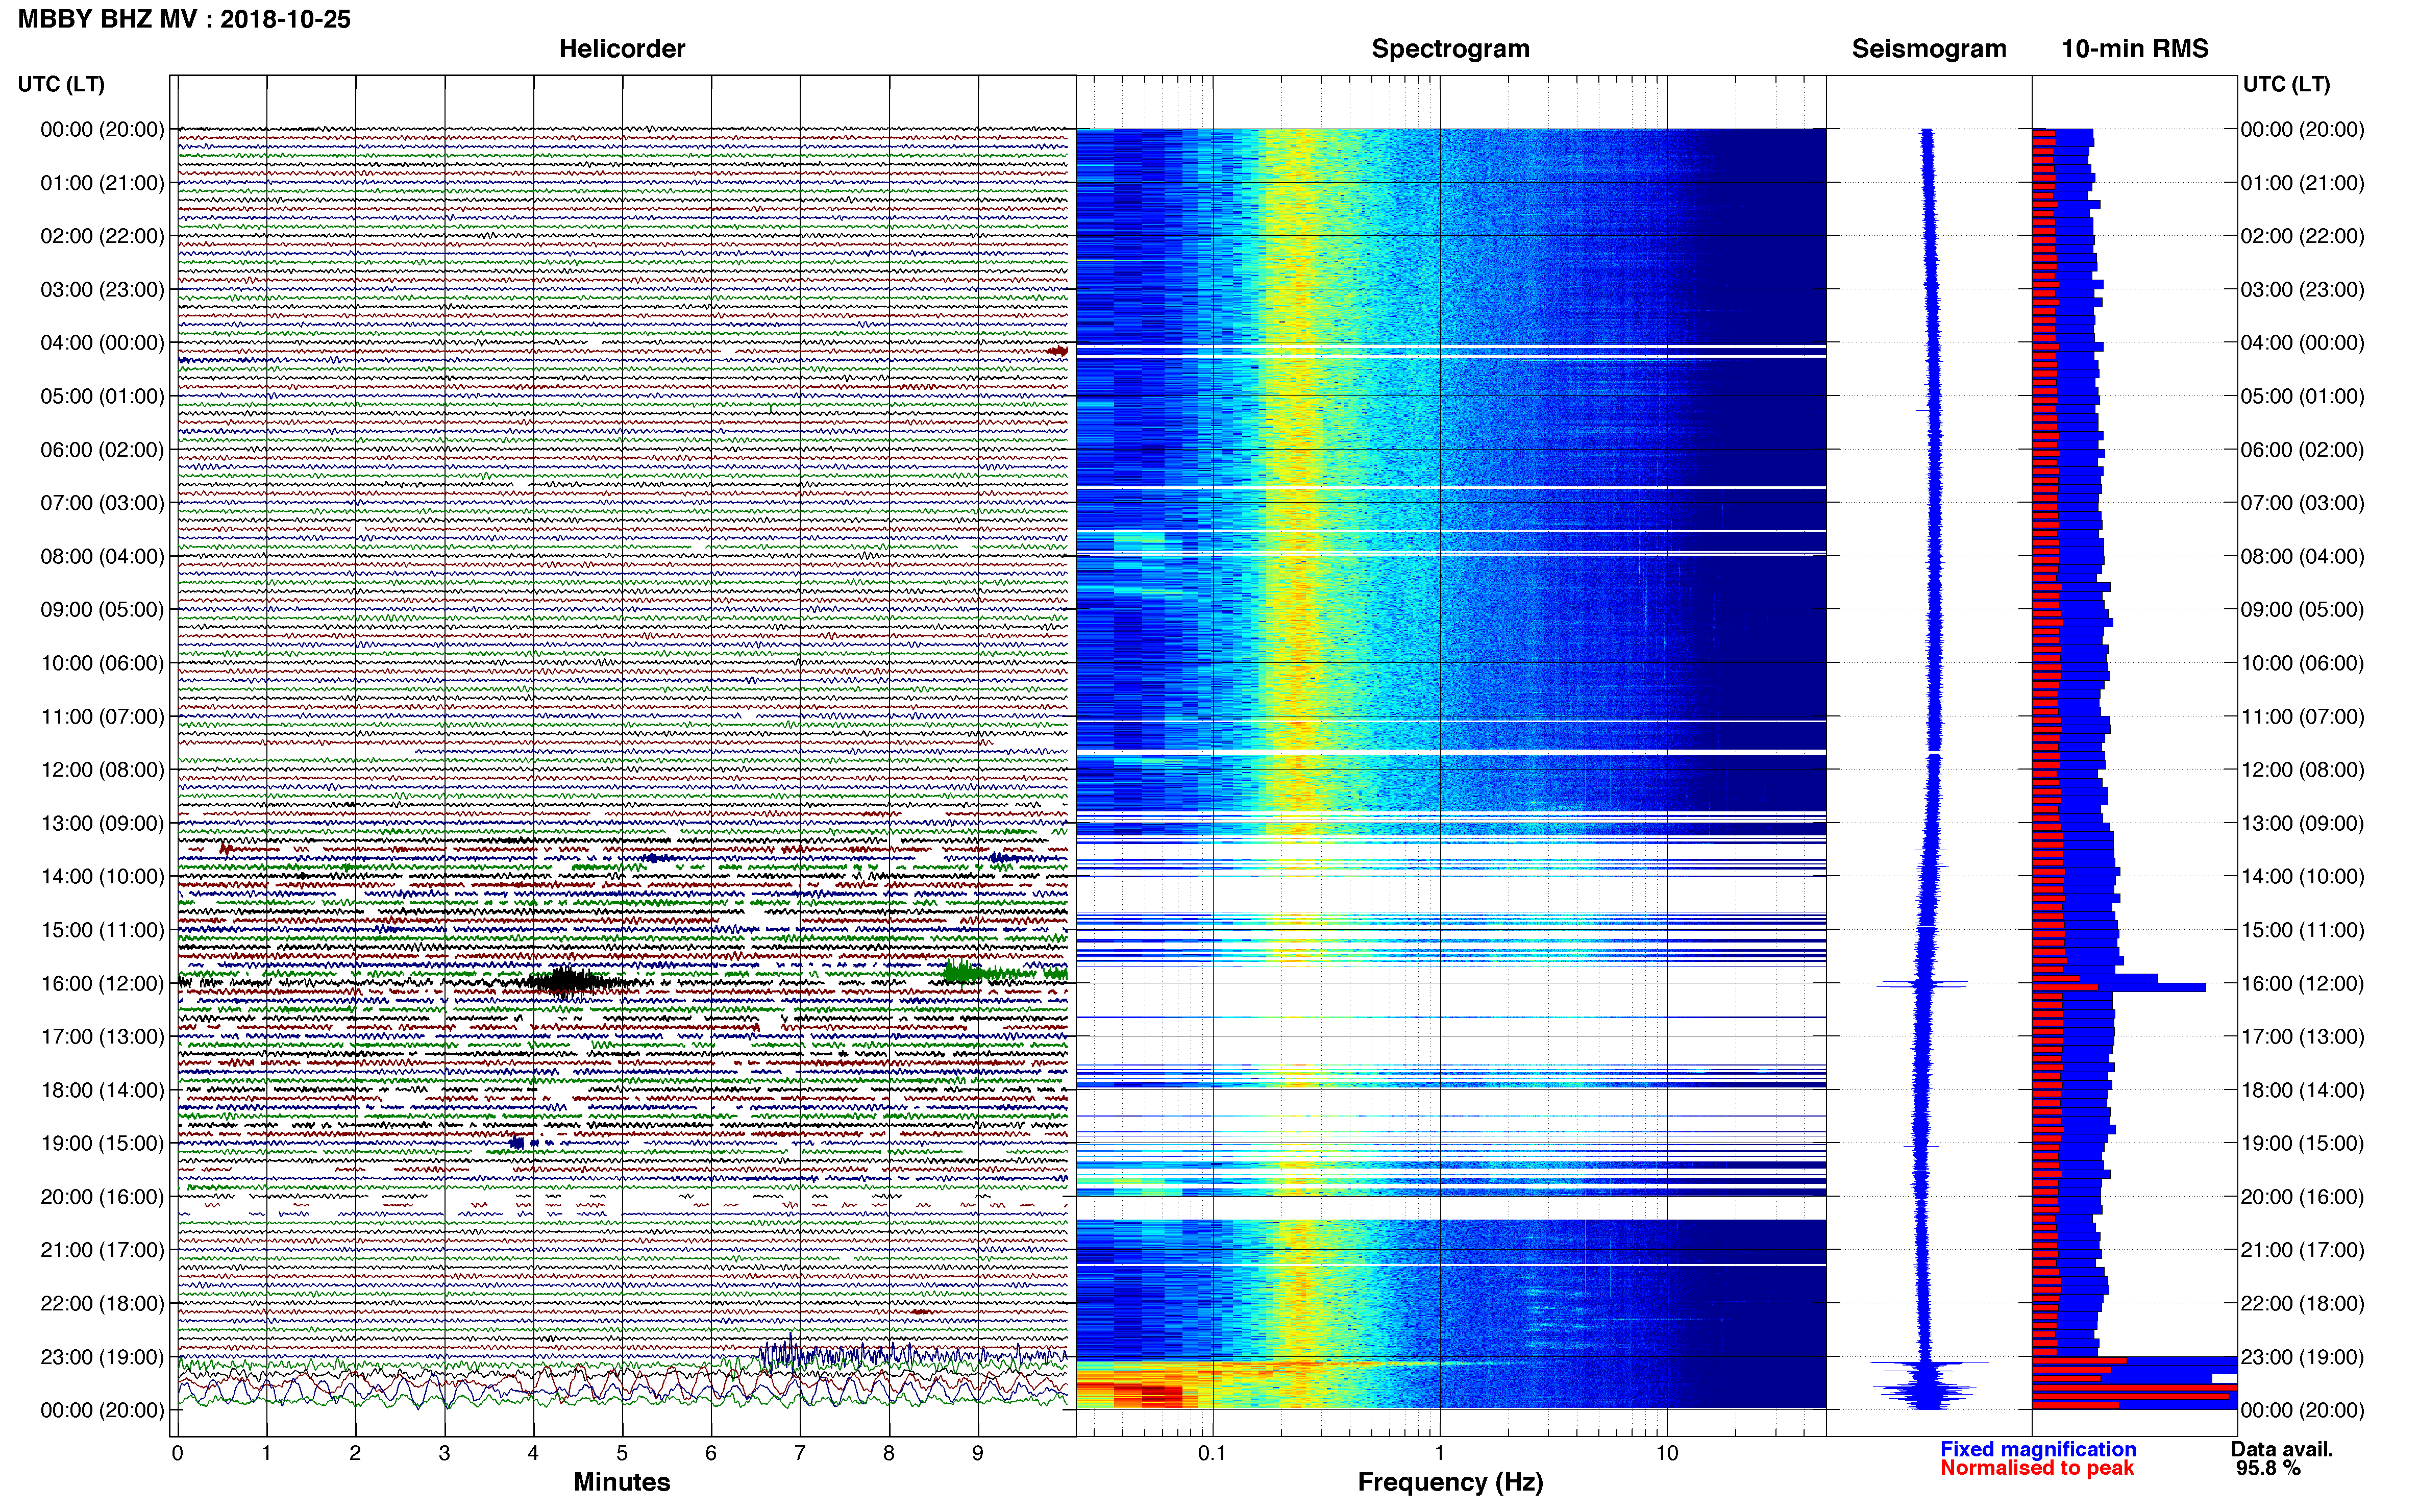Viewport: 2419px width, 1512px height.
Task: Click the Data avail. label
Action: click(2282, 1449)
